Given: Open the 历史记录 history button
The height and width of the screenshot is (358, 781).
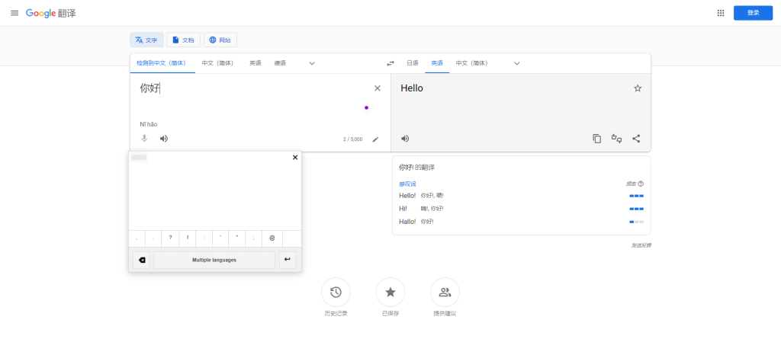Looking at the screenshot, I should [336, 292].
